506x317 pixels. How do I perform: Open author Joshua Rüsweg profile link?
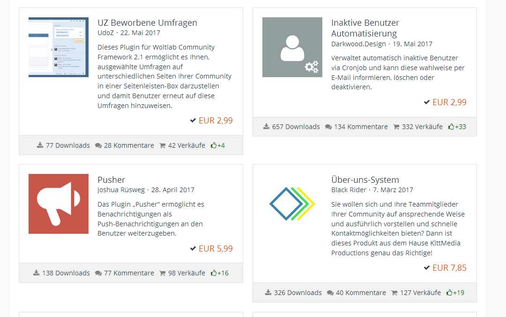pos(121,190)
